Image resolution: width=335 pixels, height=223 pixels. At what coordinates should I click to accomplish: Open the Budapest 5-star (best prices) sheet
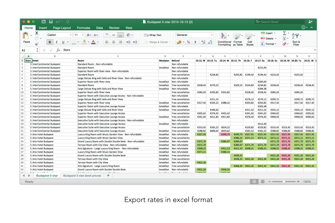81,175
